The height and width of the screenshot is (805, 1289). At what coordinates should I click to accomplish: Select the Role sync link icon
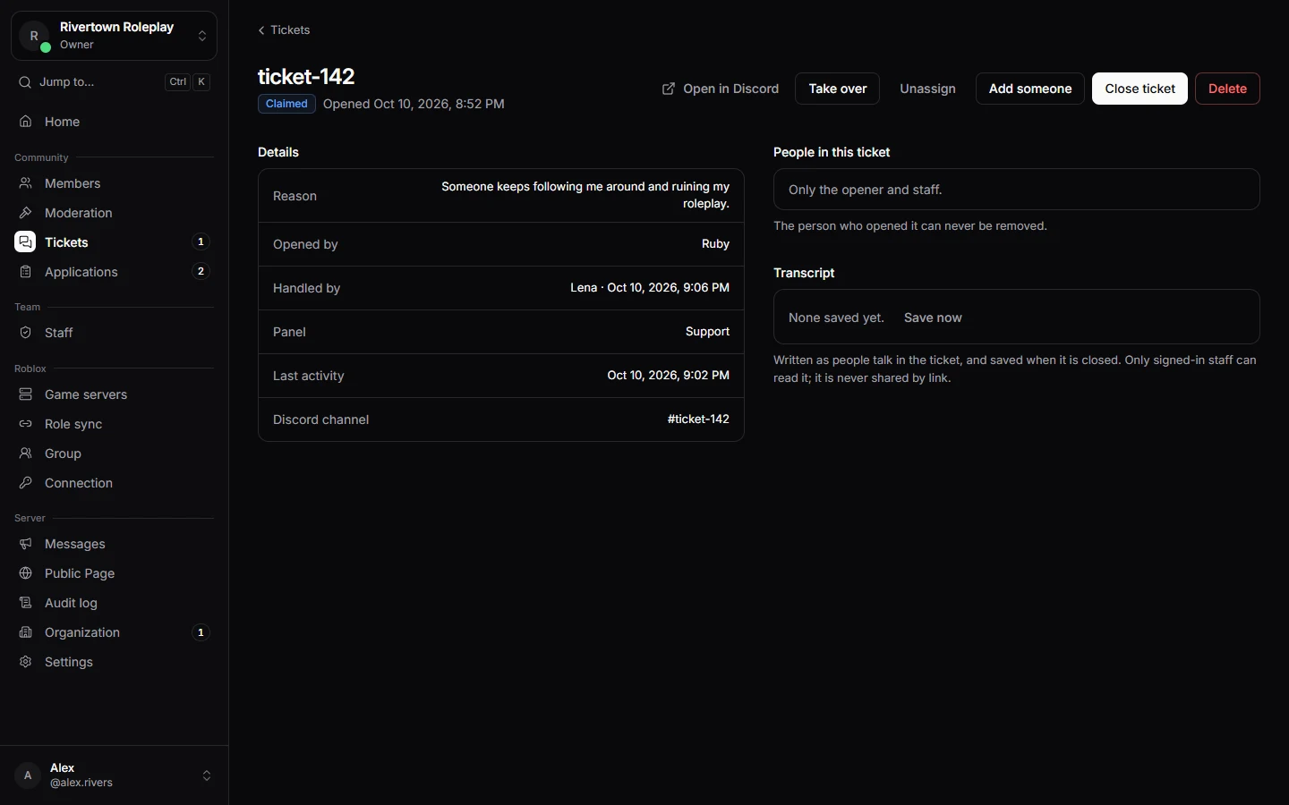[26, 424]
